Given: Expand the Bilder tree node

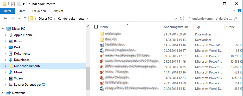Looking at the screenshot, I should 5,41.
